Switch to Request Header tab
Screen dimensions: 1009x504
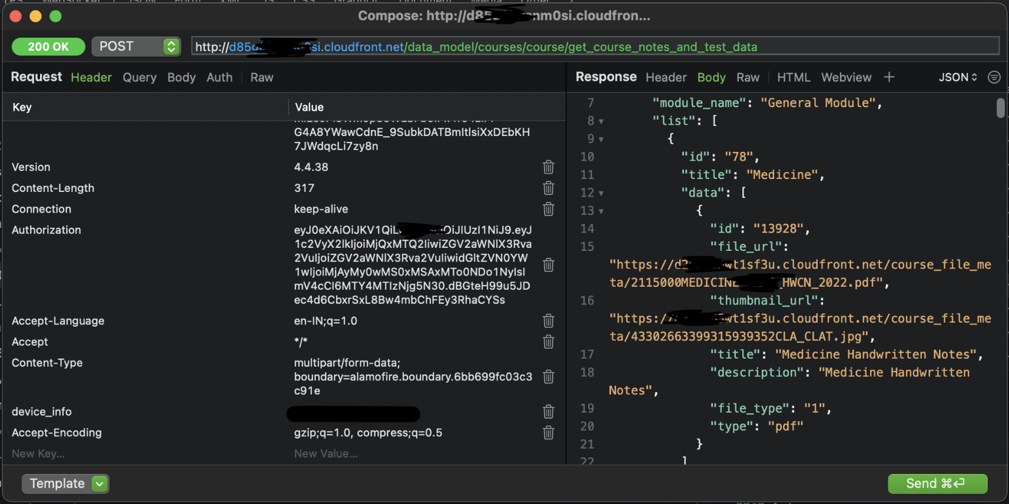[x=91, y=77]
